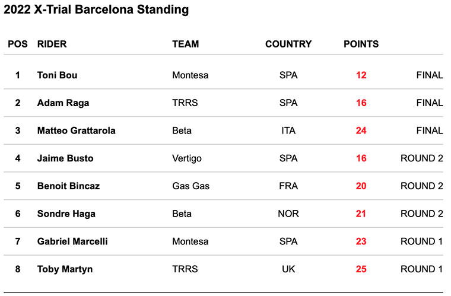
Task: Select rider name Adam Raga
Action: click(63, 103)
